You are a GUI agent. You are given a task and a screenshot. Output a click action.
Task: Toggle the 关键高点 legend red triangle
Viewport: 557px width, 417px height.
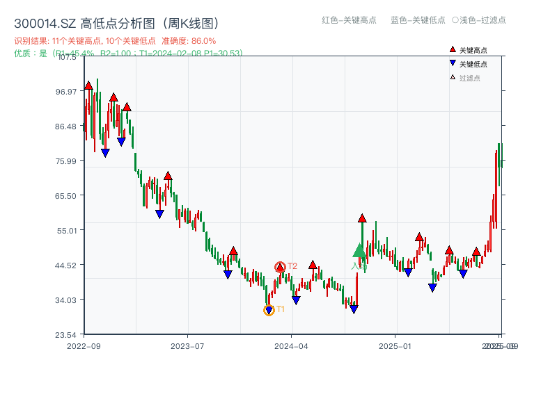pos(453,49)
